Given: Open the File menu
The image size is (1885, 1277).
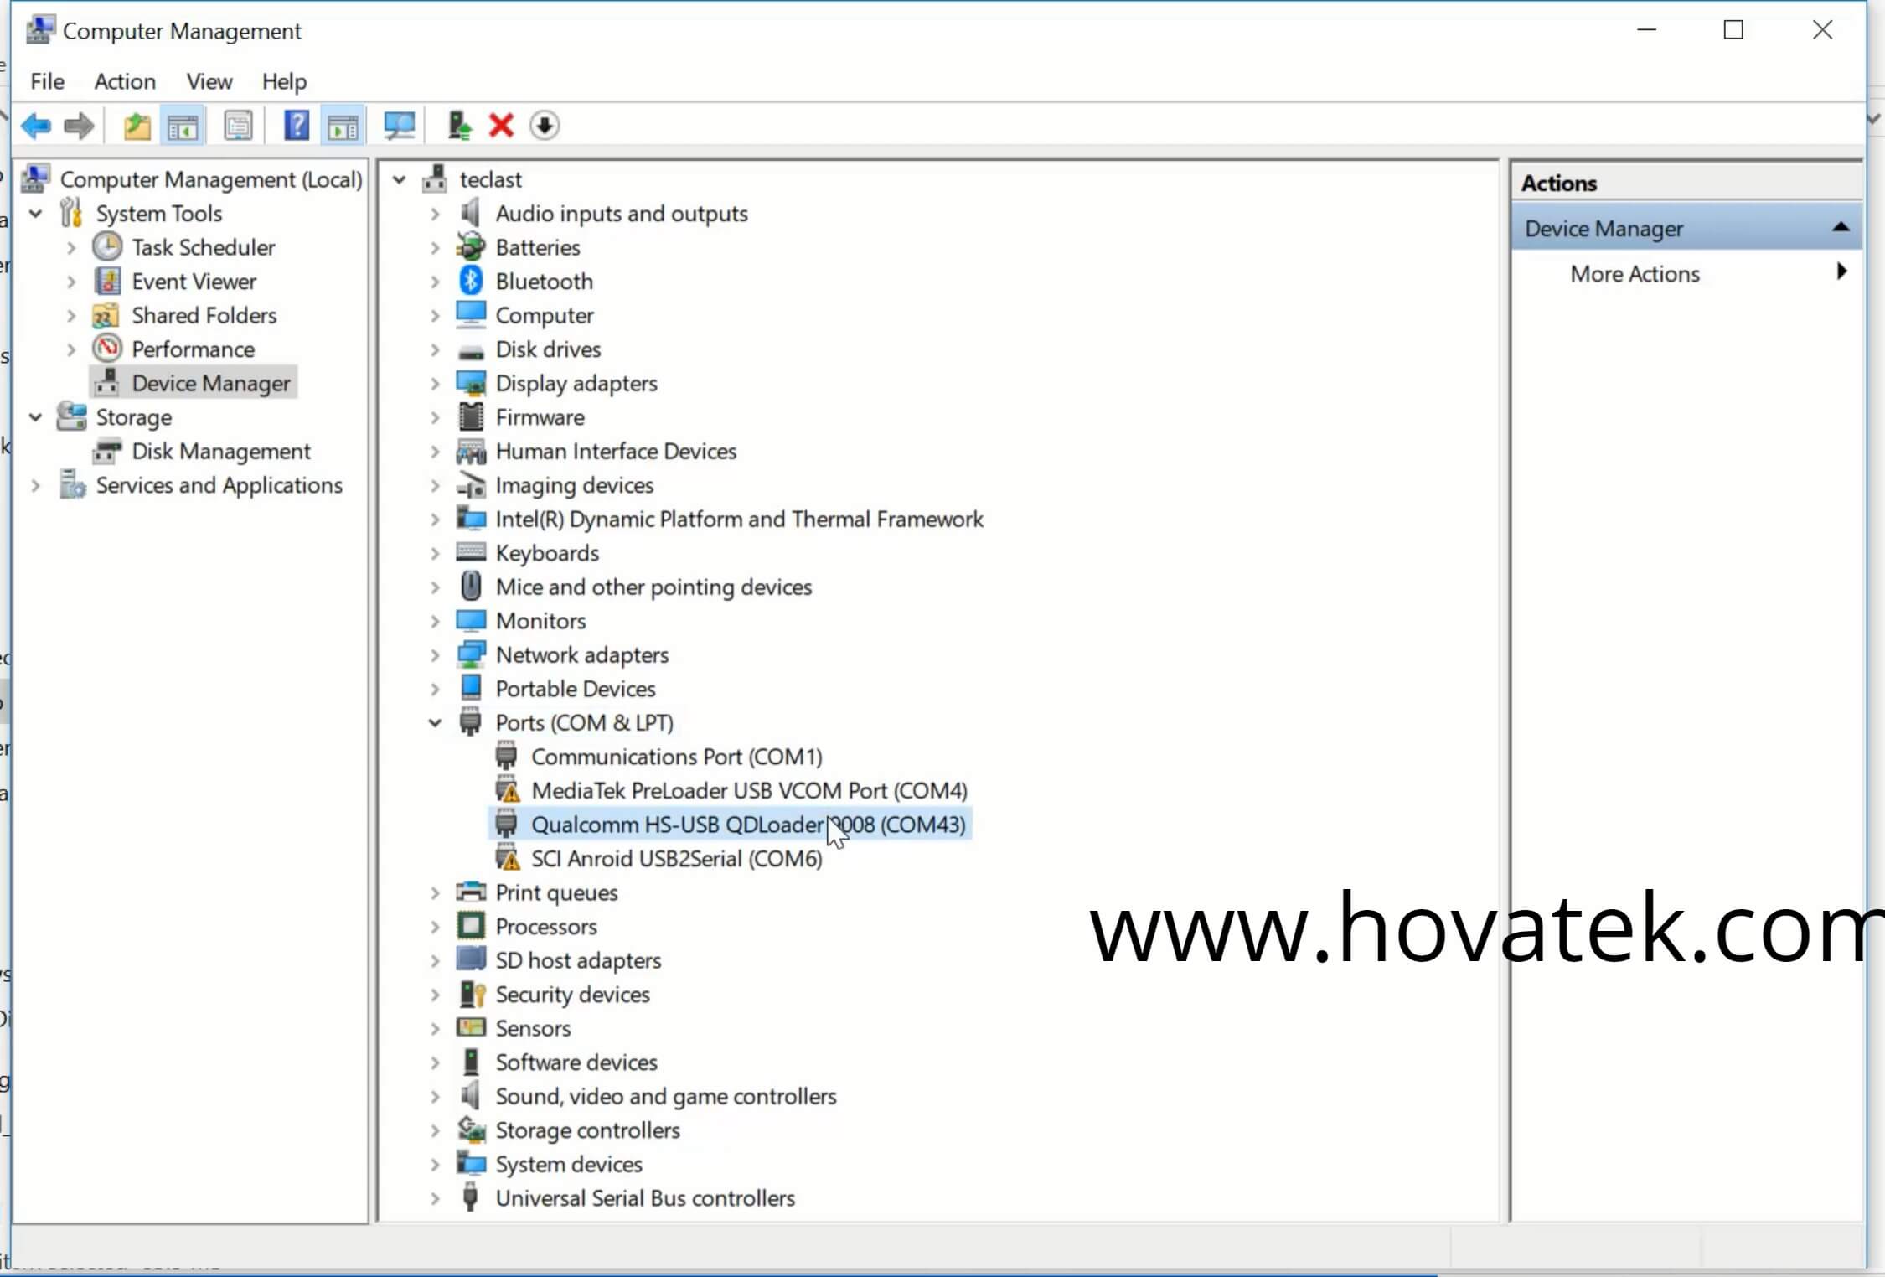Looking at the screenshot, I should tap(47, 81).
